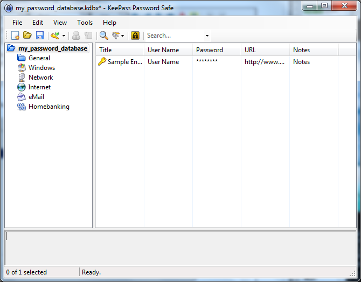Viewport: 361px width, 282px height.
Task: Click the New Database toolbar icon
Action: 15,36
